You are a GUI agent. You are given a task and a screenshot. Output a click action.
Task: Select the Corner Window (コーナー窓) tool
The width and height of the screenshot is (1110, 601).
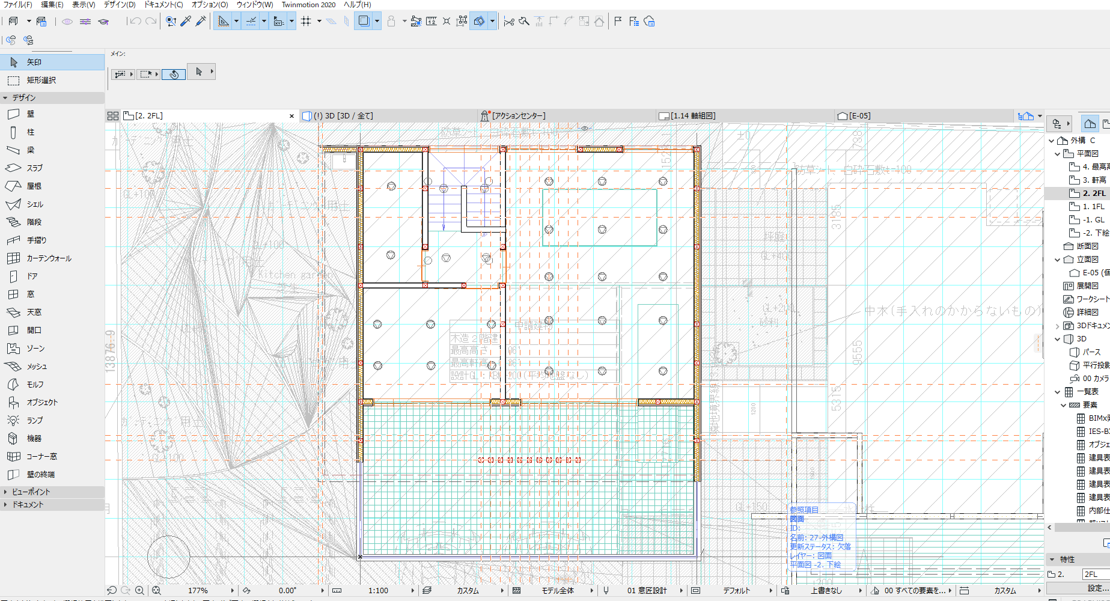click(52, 457)
